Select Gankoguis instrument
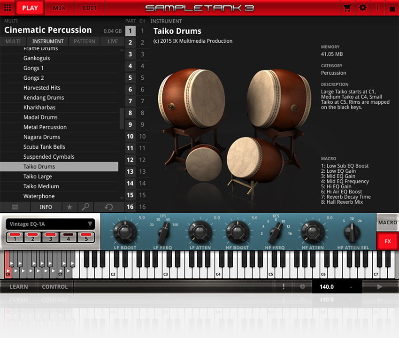The image size is (399, 338). click(x=59, y=58)
